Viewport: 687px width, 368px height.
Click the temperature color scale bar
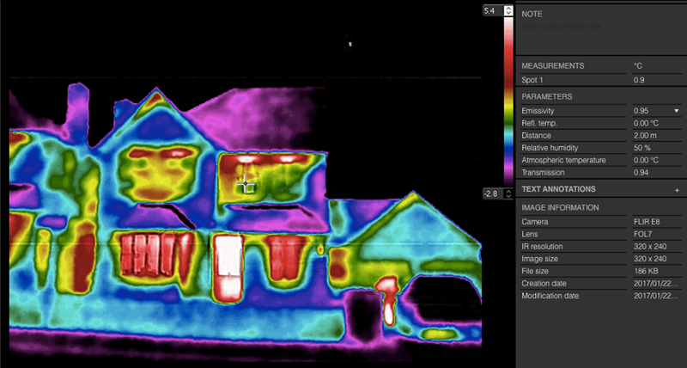[x=508, y=101]
